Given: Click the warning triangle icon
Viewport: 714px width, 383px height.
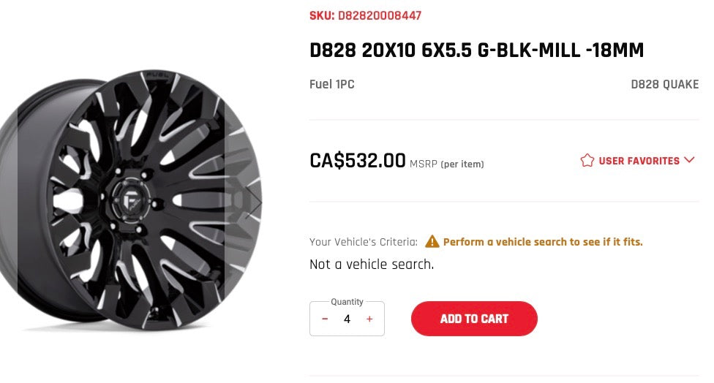Looking at the screenshot, I should click(x=432, y=241).
